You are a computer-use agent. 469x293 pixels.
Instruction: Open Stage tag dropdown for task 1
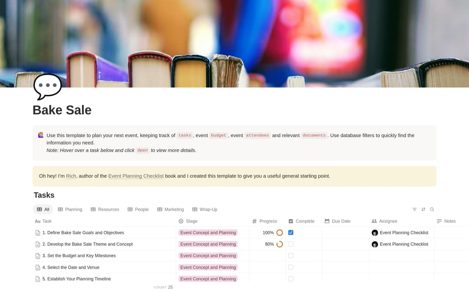click(208, 233)
